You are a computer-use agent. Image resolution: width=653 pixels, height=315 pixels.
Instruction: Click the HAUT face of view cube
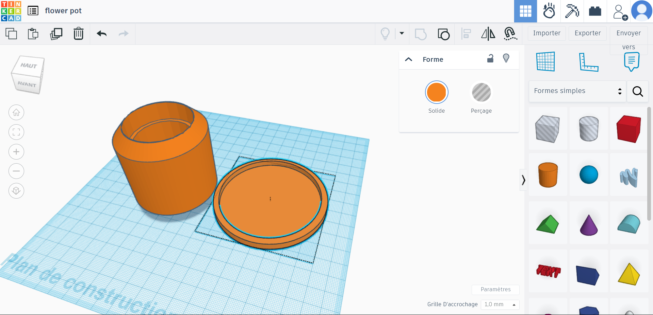pyautogui.click(x=28, y=65)
